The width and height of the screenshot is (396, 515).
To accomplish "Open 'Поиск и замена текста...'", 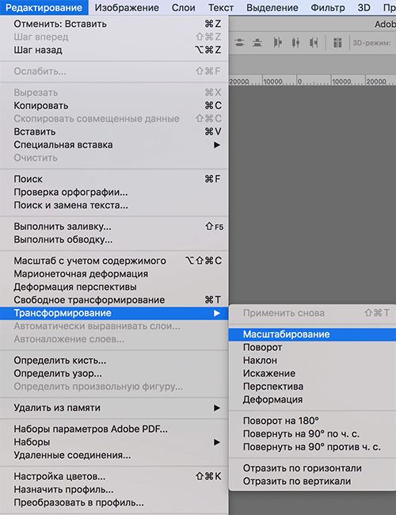I will (x=114, y=205).
